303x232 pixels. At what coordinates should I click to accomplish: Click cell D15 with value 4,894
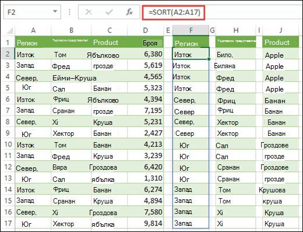point(145,201)
